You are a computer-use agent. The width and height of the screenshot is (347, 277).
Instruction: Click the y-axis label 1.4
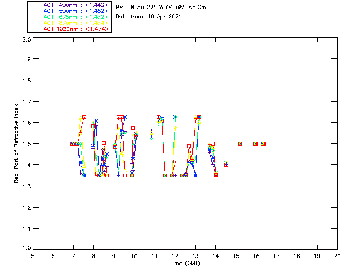click(27, 165)
